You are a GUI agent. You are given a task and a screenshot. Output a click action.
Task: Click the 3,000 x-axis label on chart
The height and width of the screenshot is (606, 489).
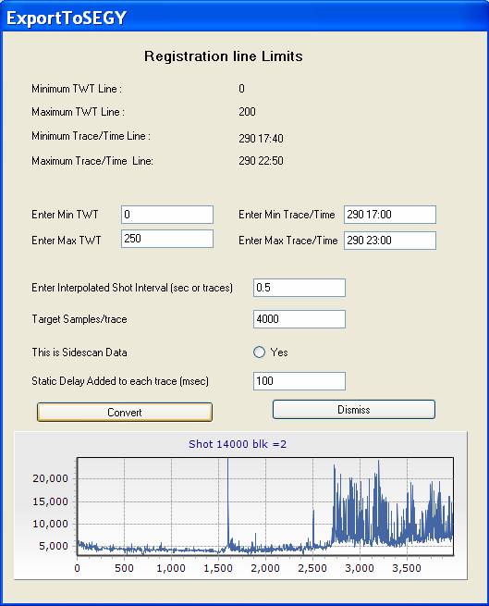(360, 568)
